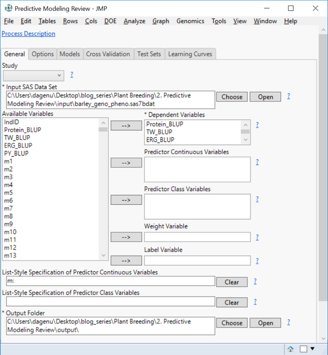This screenshot has height=355, width=328.
Task: Open help for Predictor Class Variables box
Action: pyautogui.click(x=257, y=200)
